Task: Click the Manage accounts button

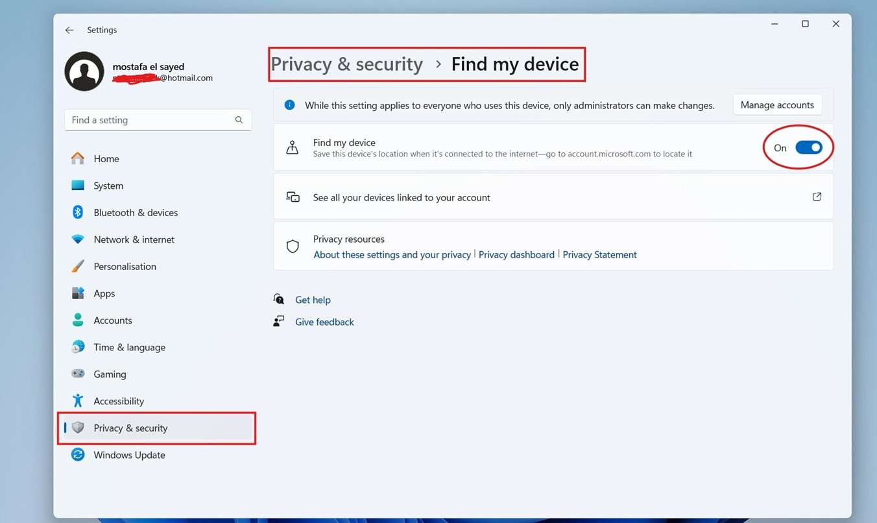Action: tap(777, 105)
